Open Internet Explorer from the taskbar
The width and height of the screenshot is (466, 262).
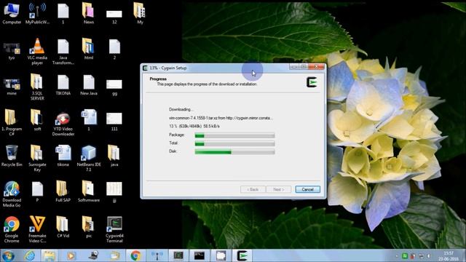pyautogui.click(x=30, y=255)
